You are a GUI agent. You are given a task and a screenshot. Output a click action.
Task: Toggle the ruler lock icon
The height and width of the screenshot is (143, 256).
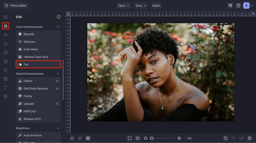pos(68,14)
